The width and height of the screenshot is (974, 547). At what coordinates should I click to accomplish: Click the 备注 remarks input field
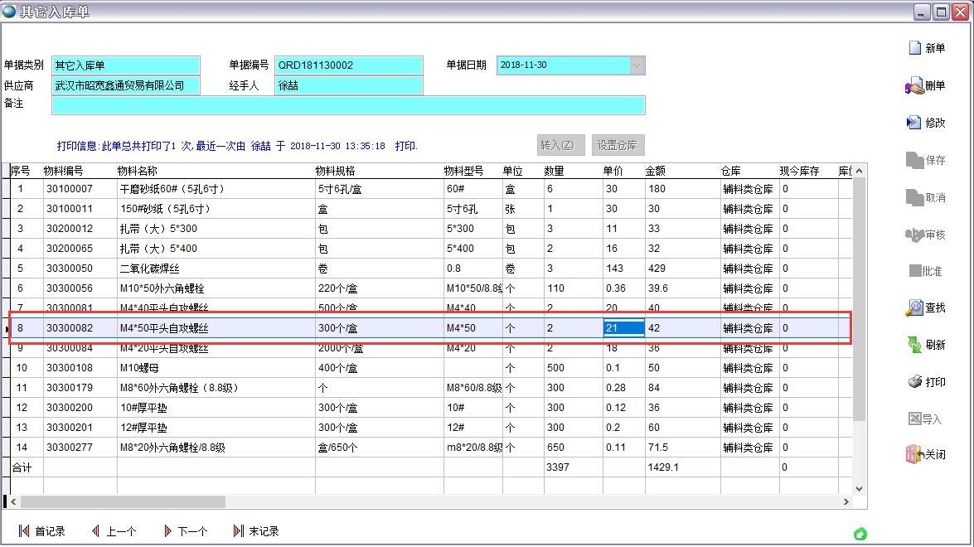(348, 105)
